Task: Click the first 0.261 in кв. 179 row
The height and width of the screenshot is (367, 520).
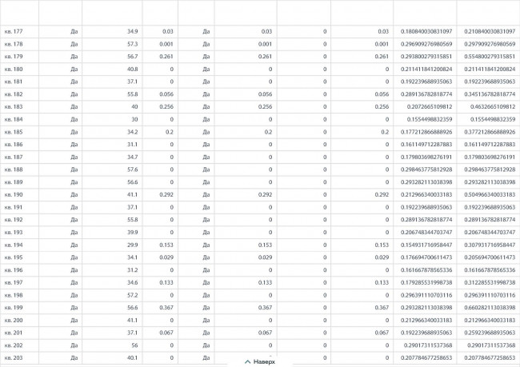Action: click(x=166, y=57)
